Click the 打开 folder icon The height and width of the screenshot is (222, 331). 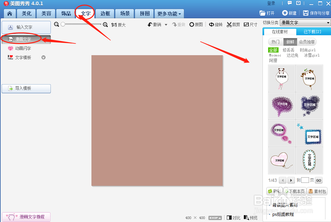[x=263, y=13]
